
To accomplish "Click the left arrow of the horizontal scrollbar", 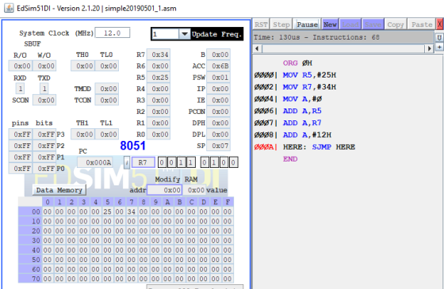I will click(x=257, y=48).
